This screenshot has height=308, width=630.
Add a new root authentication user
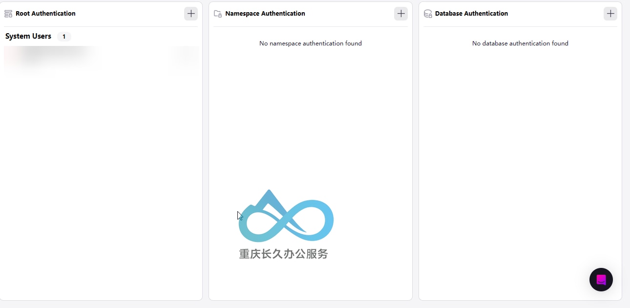pyautogui.click(x=191, y=14)
